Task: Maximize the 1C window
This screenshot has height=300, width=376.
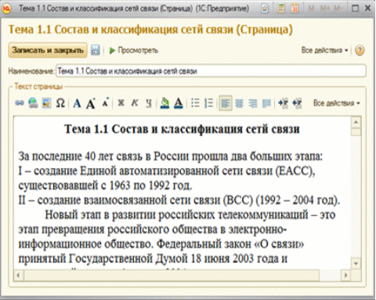Action: coord(355,9)
